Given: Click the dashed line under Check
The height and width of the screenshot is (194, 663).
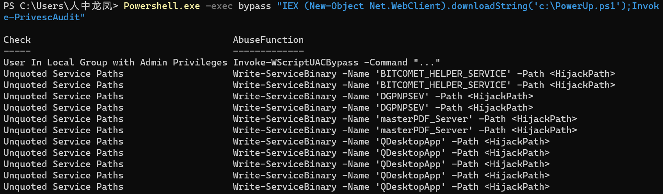Looking at the screenshot, I should 17,51.
